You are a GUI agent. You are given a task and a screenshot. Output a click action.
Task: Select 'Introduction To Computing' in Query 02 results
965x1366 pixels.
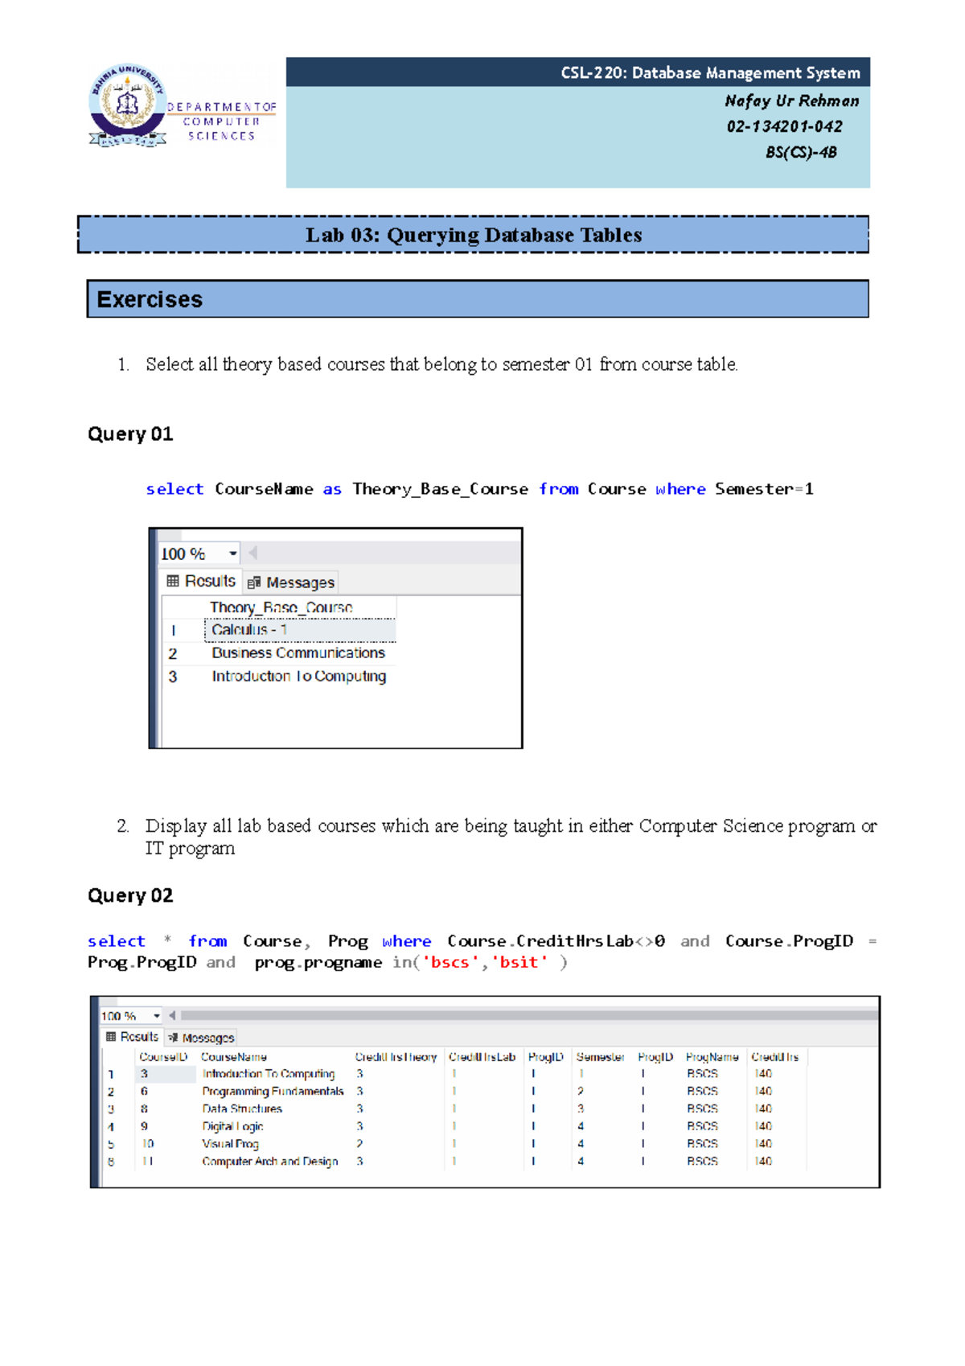pyautogui.click(x=269, y=1074)
